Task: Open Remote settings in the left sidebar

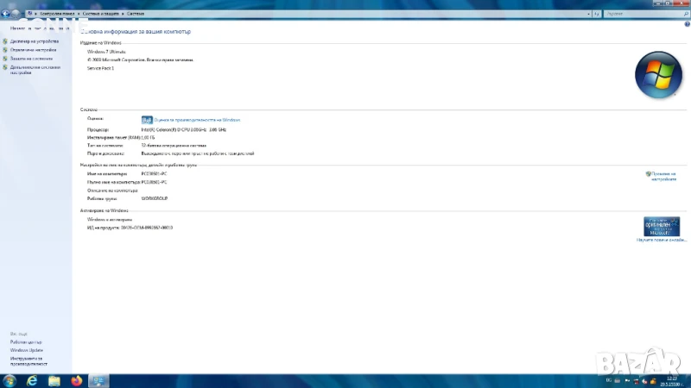Action: coord(35,50)
